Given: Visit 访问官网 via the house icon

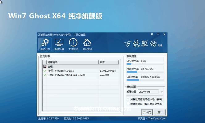Looking at the screenshot, I should (x=87, y=44).
